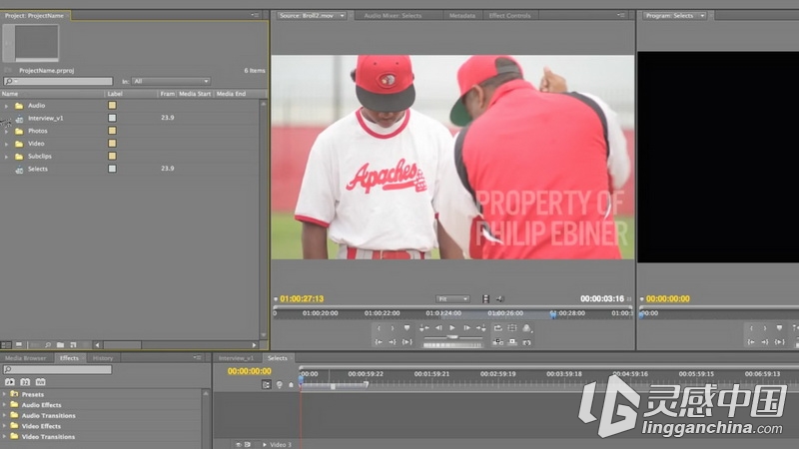
Task: Click the Find icon in Project panel
Action: [x=48, y=345]
